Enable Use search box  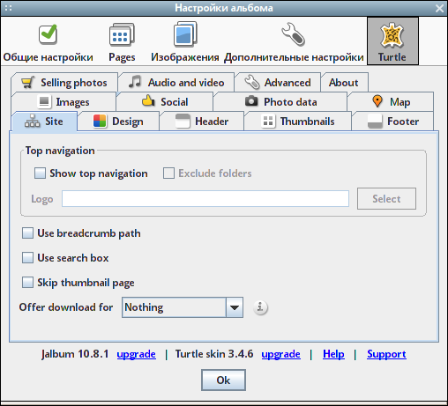tap(27, 258)
